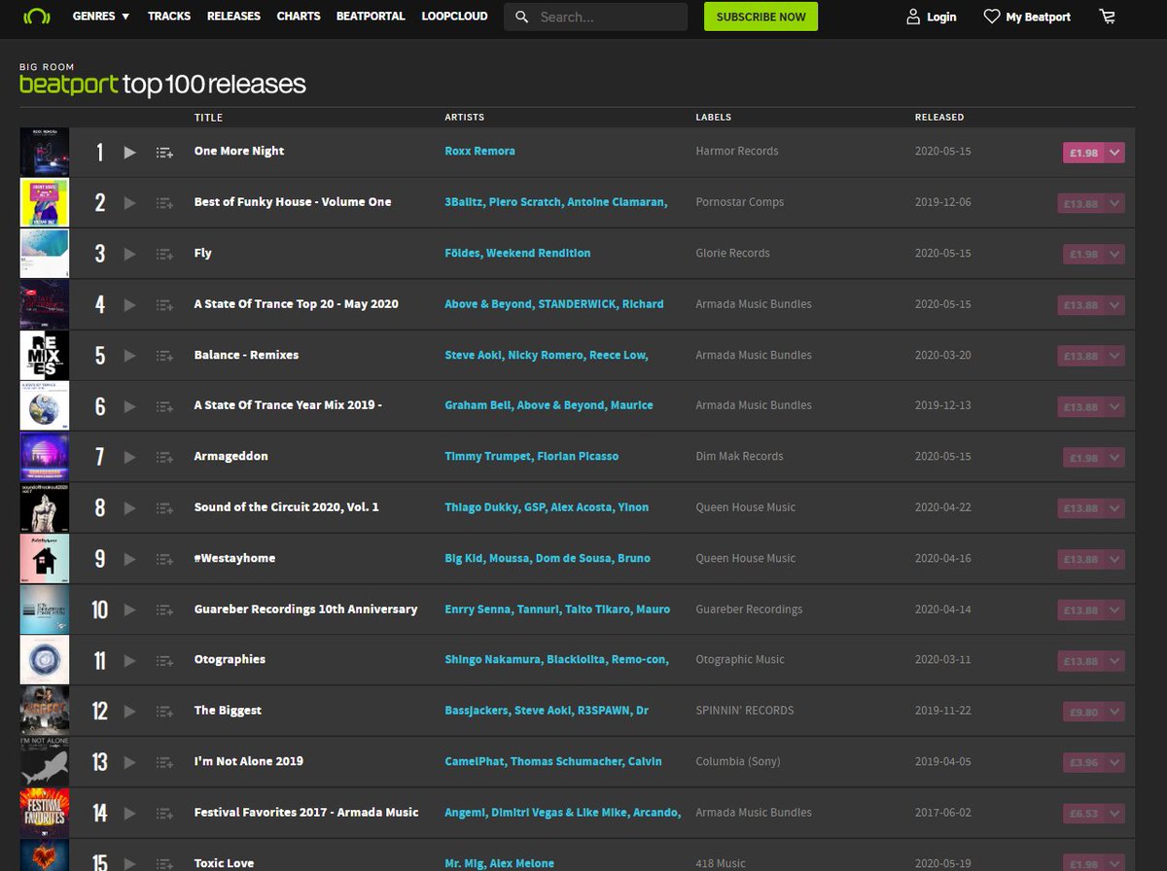
Task: Open Steve Aoki artist link in Balance row
Action: click(x=473, y=356)
